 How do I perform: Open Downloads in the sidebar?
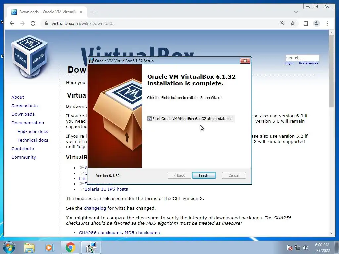(23, 114)
